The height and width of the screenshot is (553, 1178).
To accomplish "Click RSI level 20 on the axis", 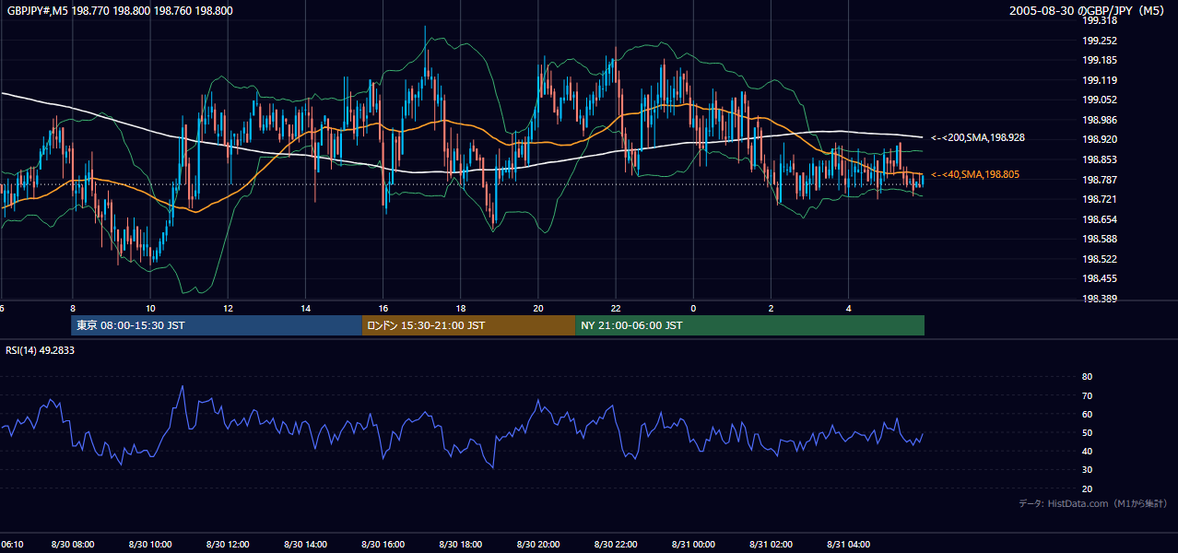I will pos(1087,488).
